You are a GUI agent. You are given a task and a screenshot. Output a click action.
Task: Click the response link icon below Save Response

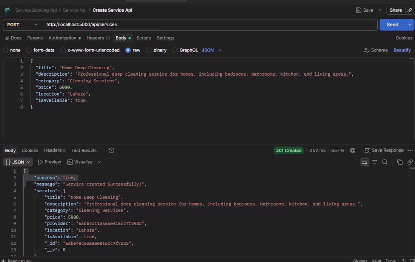pos(410,162)
